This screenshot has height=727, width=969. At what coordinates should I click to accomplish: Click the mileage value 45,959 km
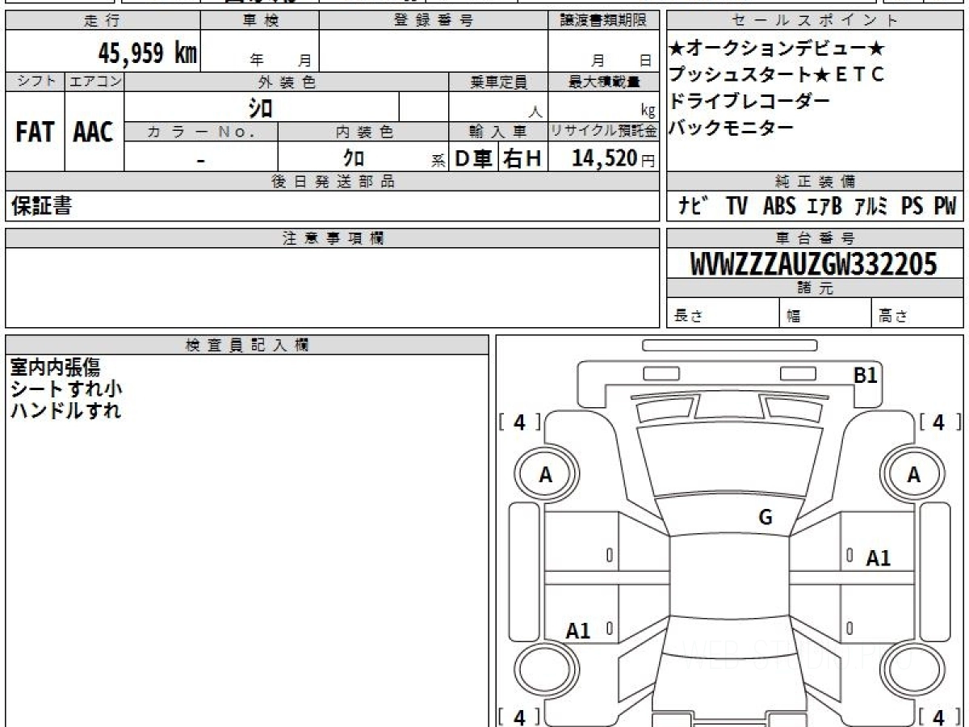(x=148, y=53)
